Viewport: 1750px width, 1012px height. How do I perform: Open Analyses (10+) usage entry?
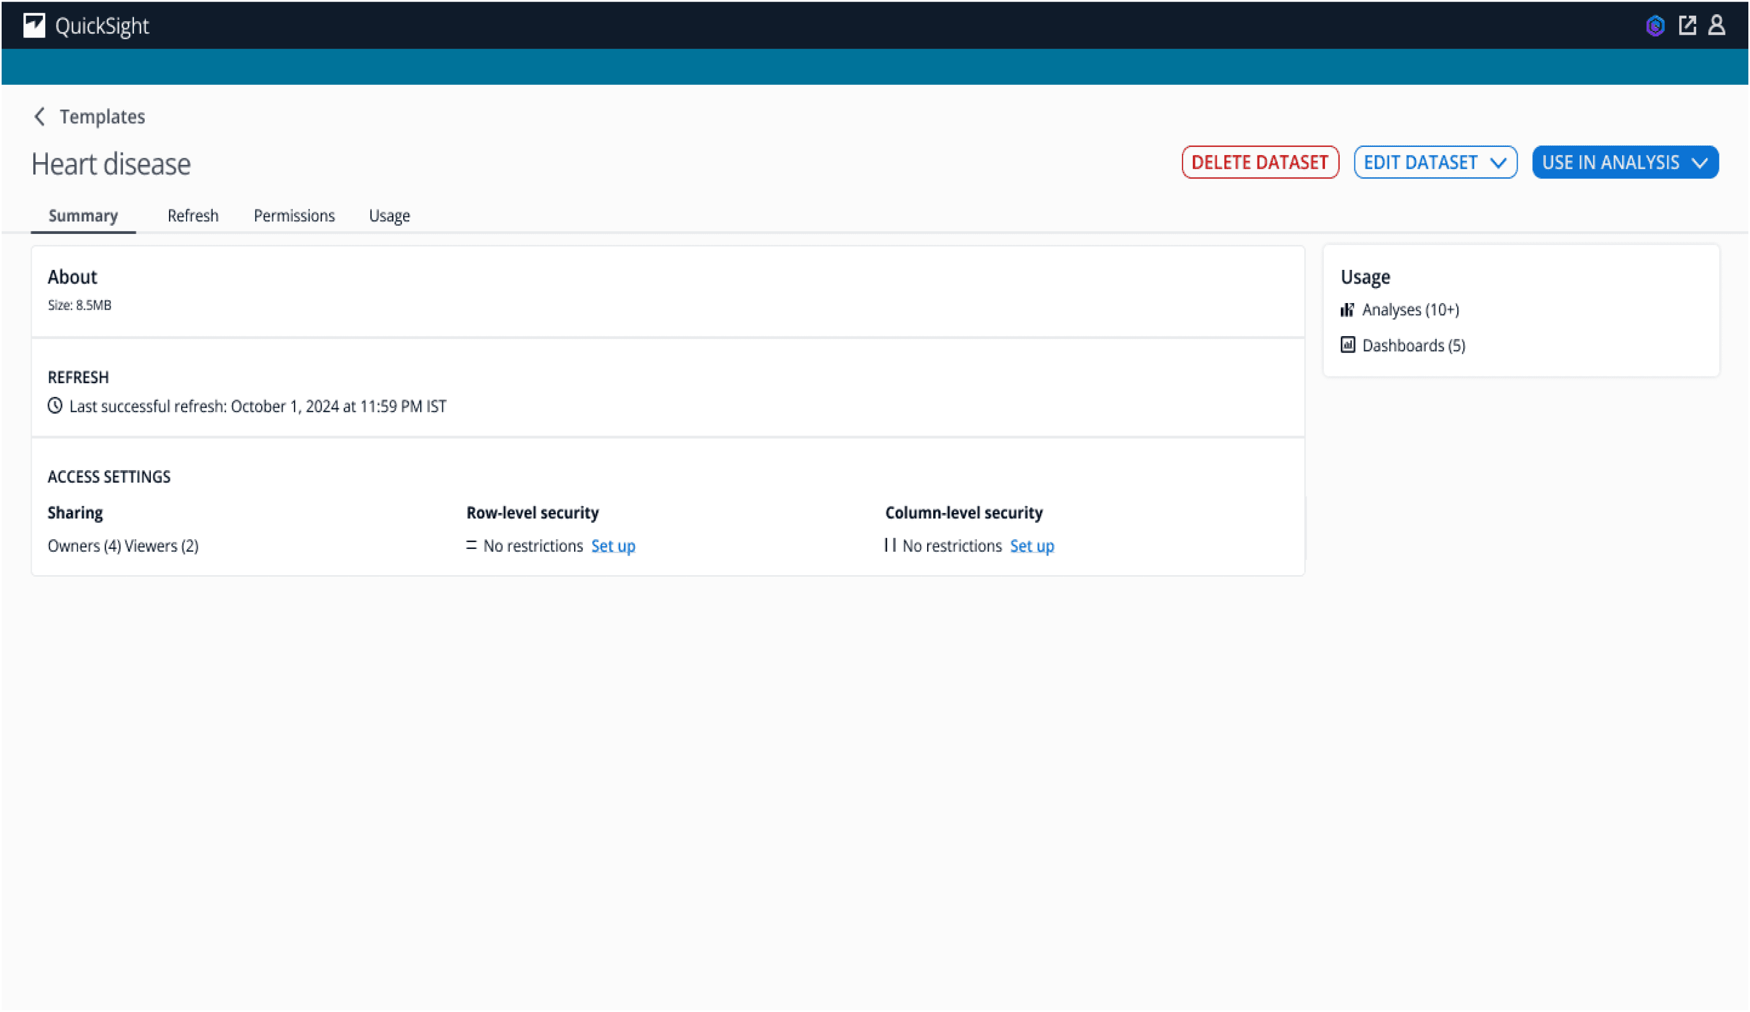[x=1410, y=310]
